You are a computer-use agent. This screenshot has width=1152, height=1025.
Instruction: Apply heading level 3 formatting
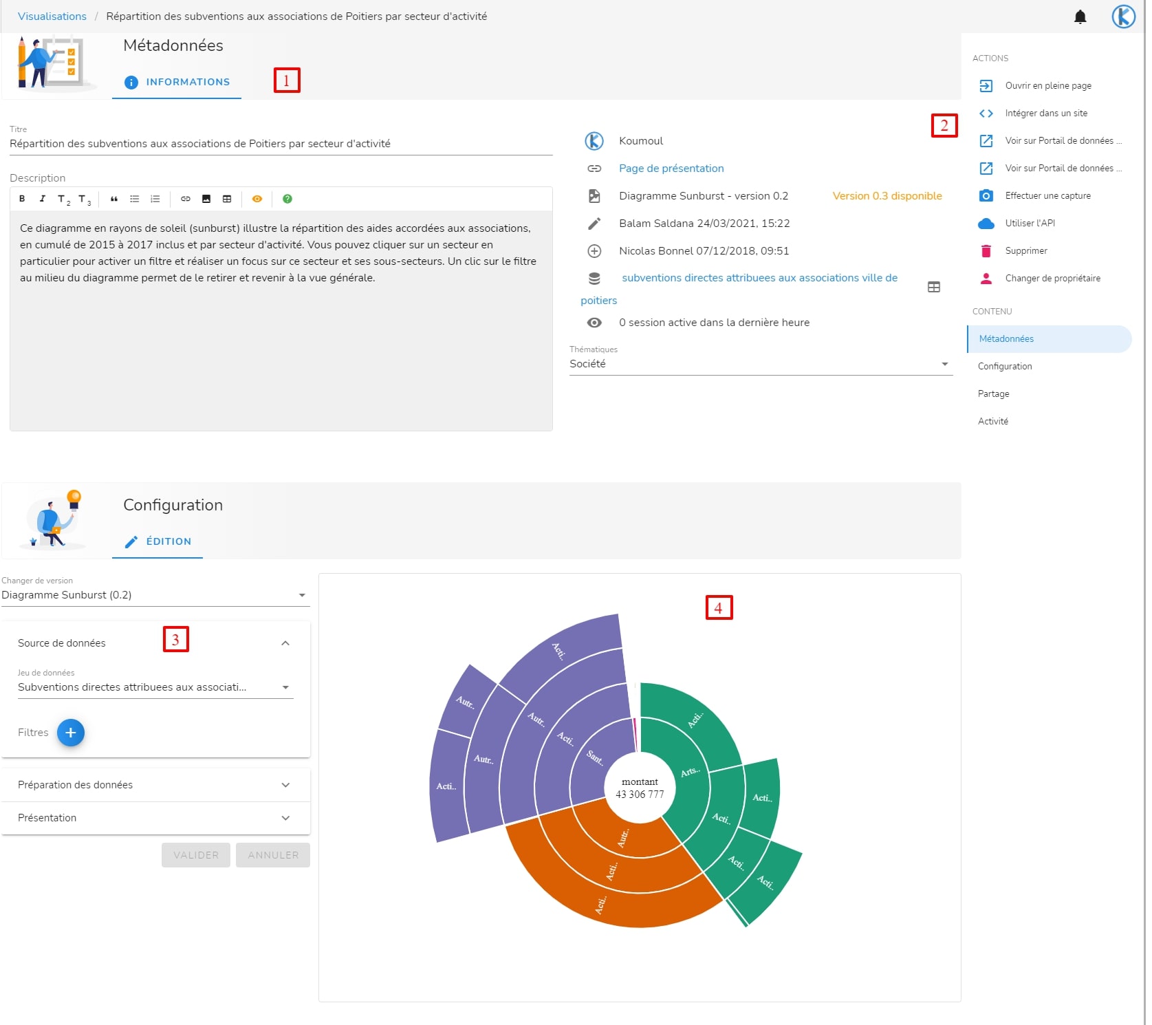click(x=84, y=199)
